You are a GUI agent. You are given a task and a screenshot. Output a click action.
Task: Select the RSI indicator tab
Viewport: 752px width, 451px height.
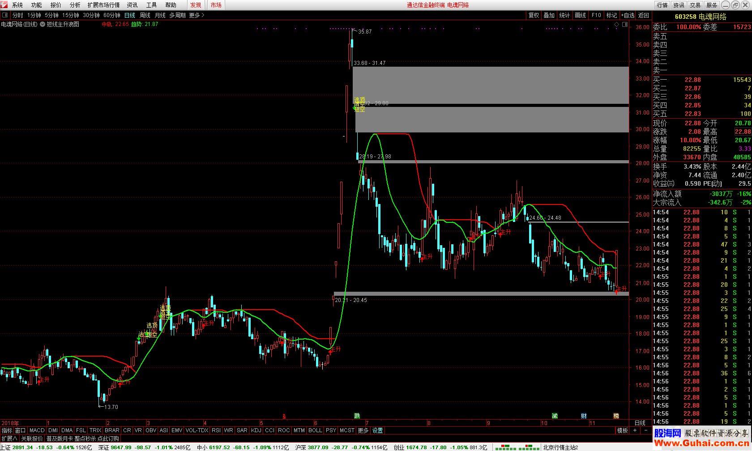pyautogui.click(x=216, y=430)
